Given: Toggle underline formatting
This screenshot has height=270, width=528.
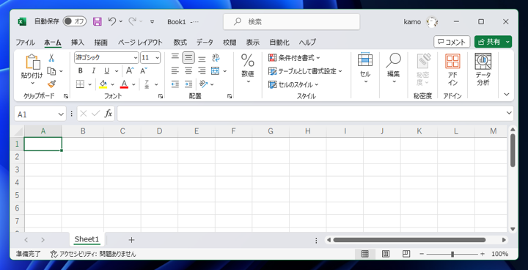Looking at the screenshot, I should 107,70.
